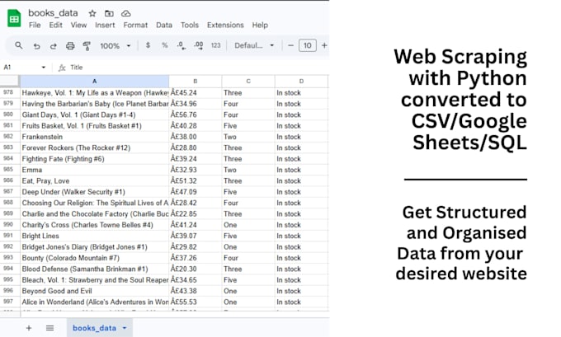Add a new sheet with plus icon
Image resolution: width=561 pixels, height=337 pixels.
[29, 328]
